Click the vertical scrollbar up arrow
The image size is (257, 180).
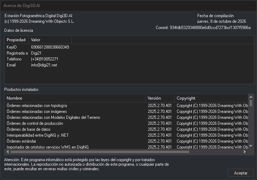251,97
